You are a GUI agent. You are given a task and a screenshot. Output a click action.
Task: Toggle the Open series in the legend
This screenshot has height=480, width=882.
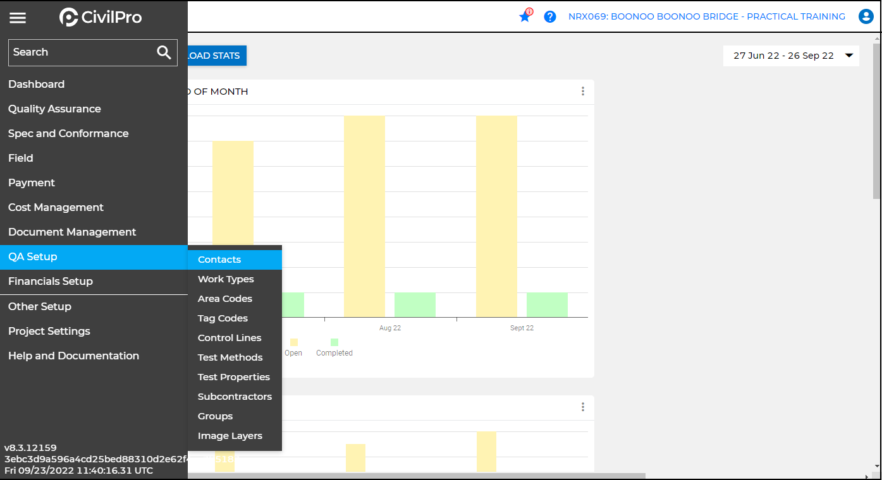click(293, 347)
